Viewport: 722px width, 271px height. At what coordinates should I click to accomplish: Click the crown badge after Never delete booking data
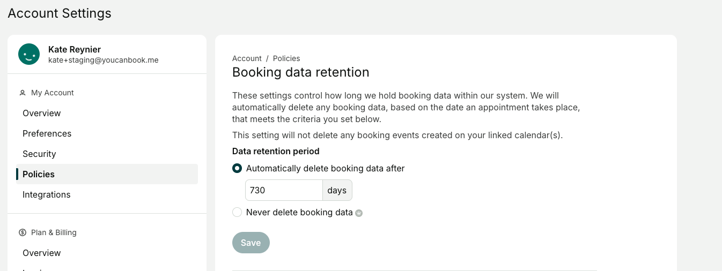[x=359, y=213]
